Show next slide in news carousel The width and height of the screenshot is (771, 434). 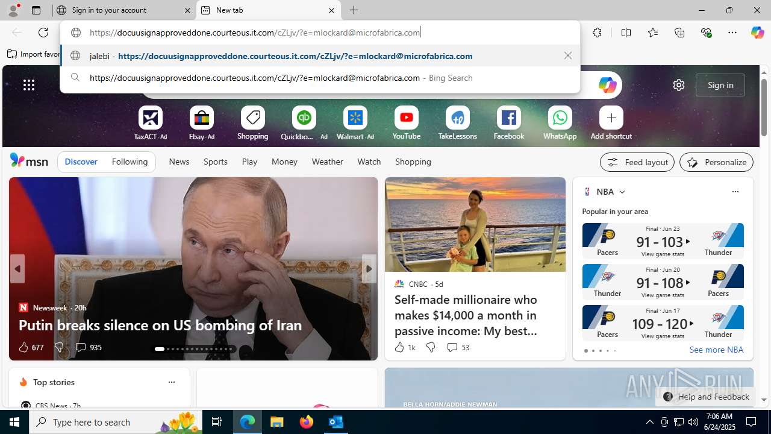pyautogui.click(x=369, y=269)
